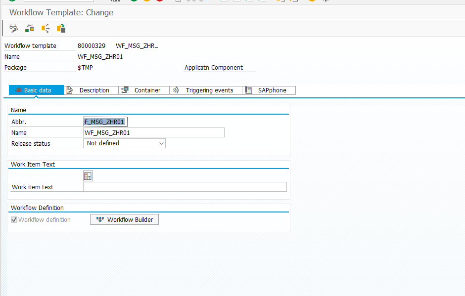The image size is (465, 296).
Task: Focus the Work item text input field
Action: tap(185, 187)
